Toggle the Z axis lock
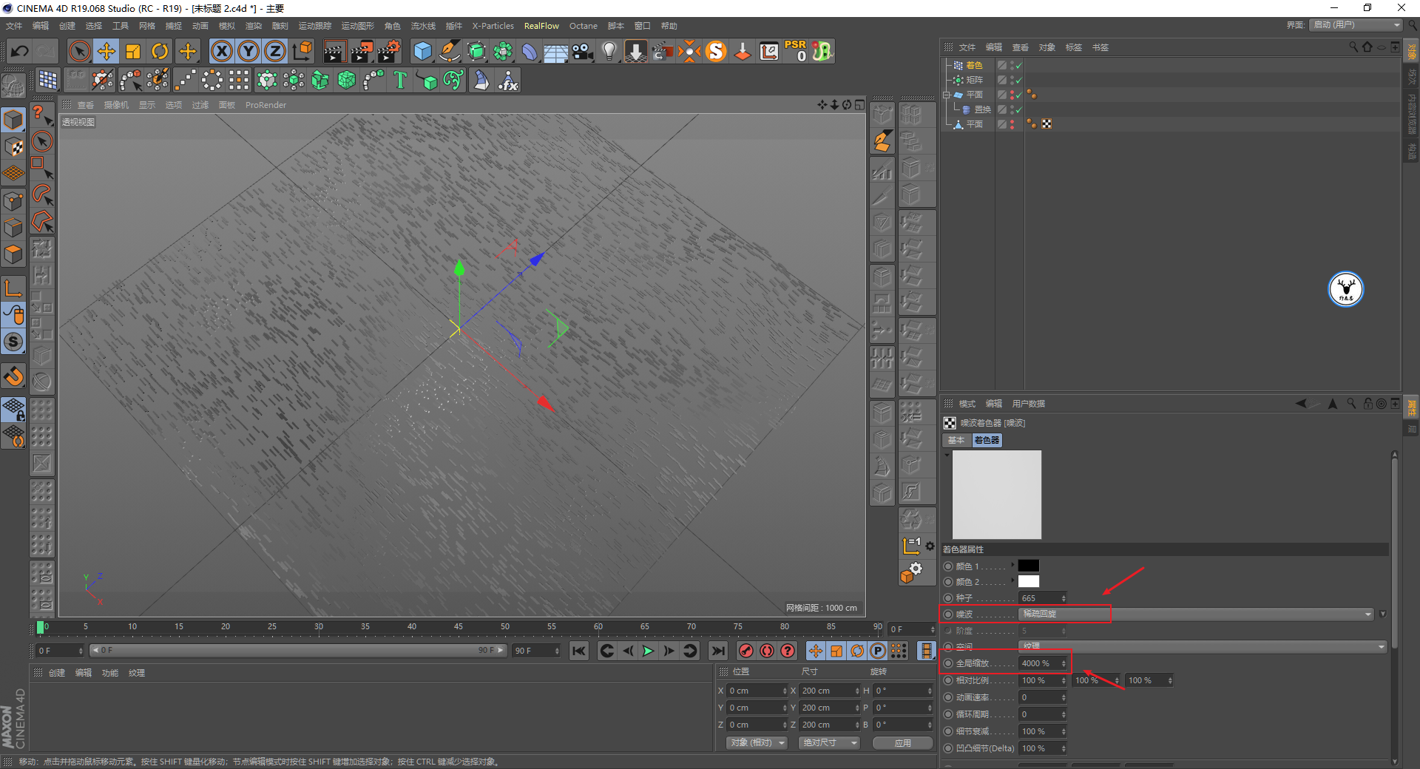Screen dimensions: 1420x769 274,51
